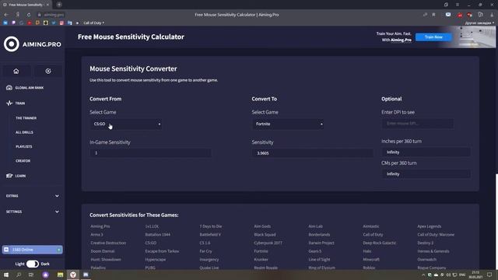Click the target icon next to home
The width and height of the screenshot is (498, 280).
point(48,71)
